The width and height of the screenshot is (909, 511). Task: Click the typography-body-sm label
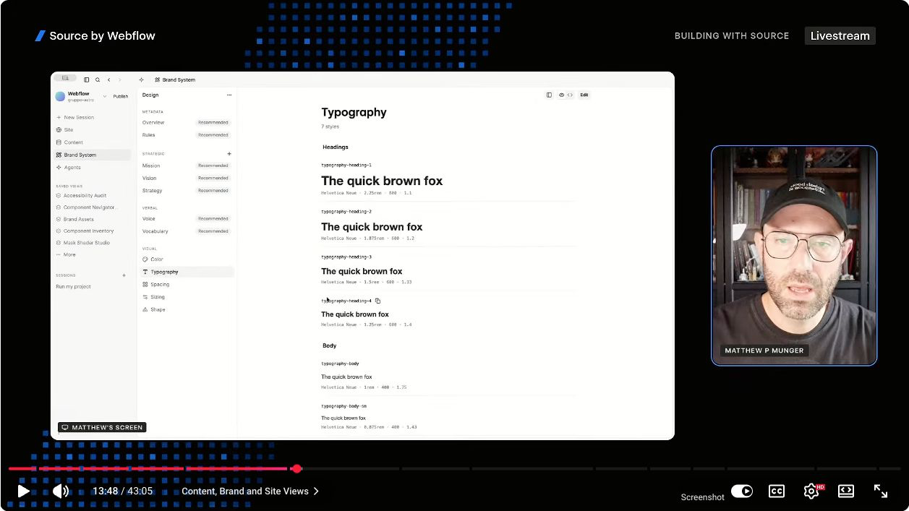[x=344, y=406]
